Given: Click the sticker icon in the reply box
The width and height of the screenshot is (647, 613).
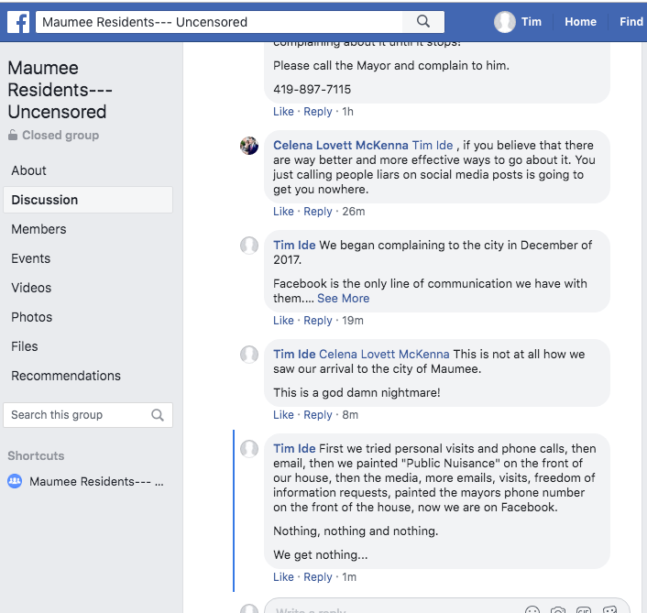Looking at the screenshot, I should [609, 608].
